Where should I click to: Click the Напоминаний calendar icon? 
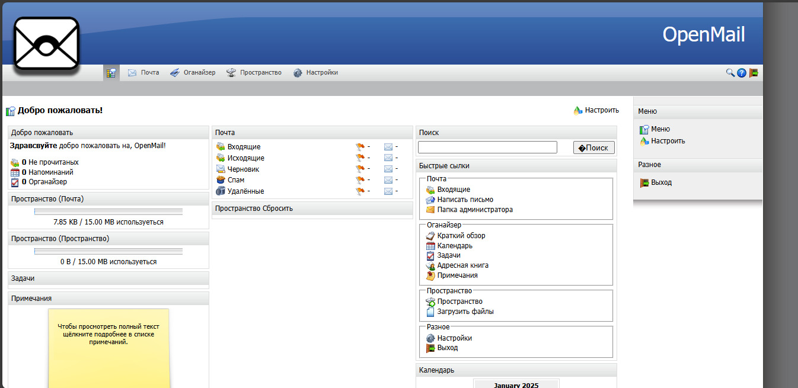coord(15,172)
